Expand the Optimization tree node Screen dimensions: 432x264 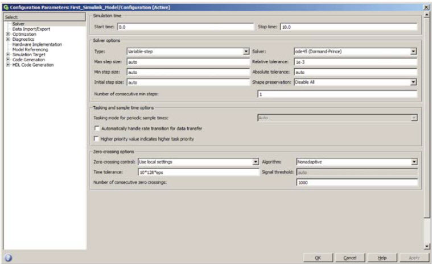9,34
